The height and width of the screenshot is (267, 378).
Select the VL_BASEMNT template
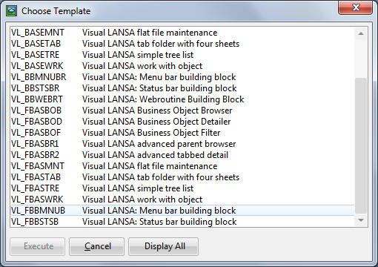182,33
